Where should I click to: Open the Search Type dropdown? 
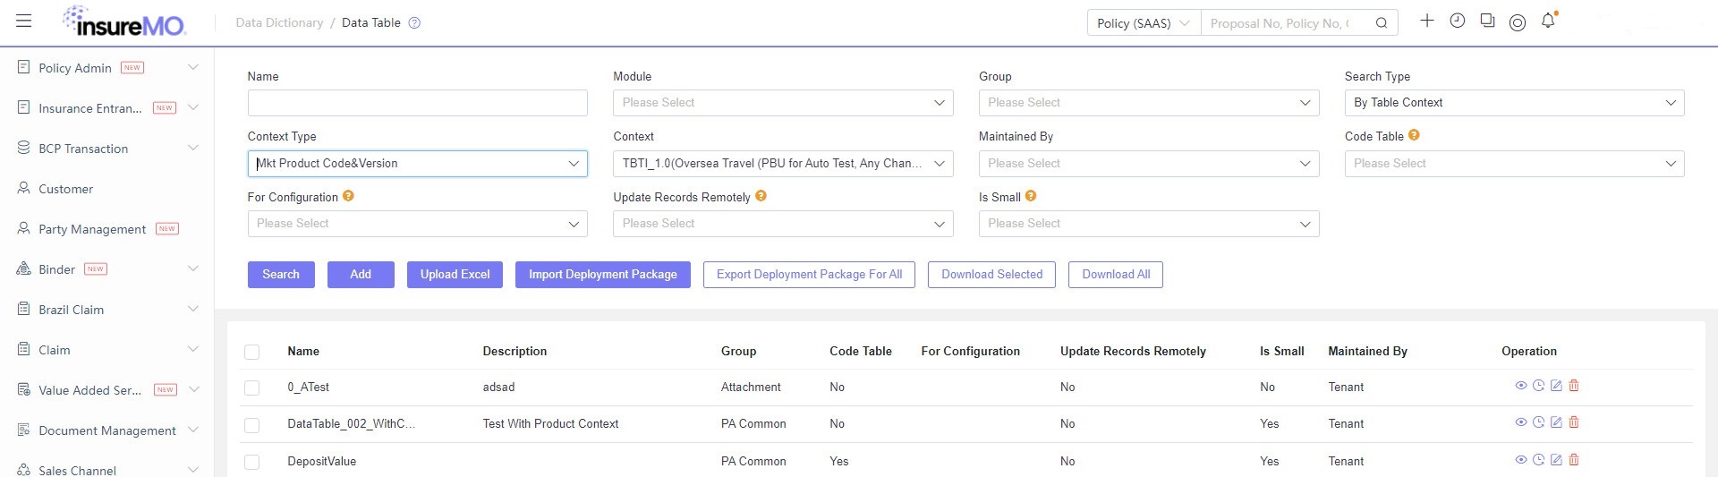click(1514, 103)
